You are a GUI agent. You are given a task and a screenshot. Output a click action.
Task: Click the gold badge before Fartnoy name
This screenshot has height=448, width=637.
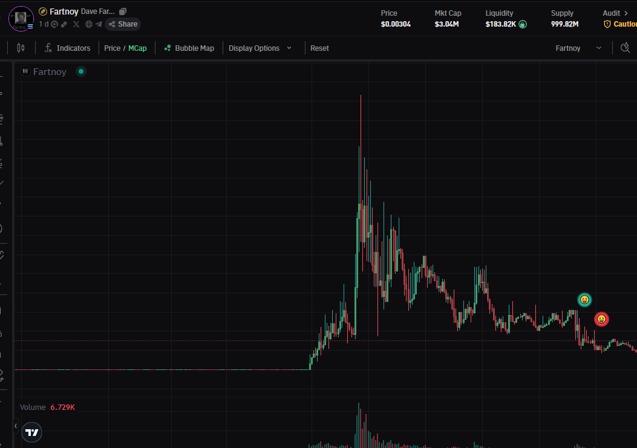[x=43, y=11]
